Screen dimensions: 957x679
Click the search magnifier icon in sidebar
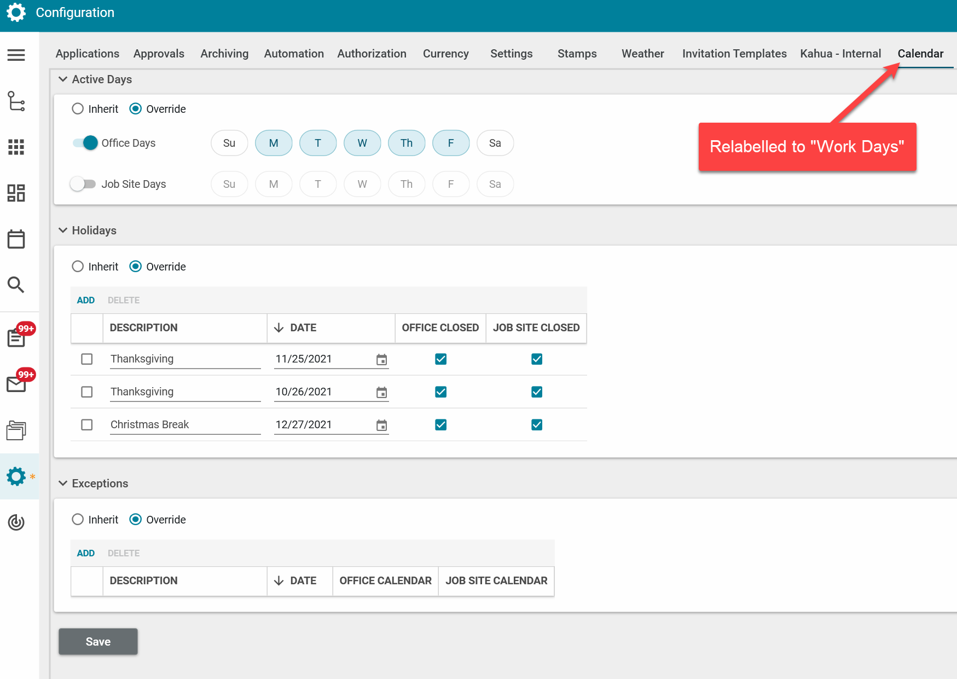[16, 285]
